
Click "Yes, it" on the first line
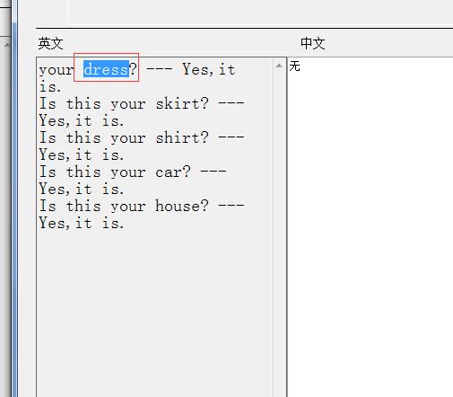[x=209, y=69]
